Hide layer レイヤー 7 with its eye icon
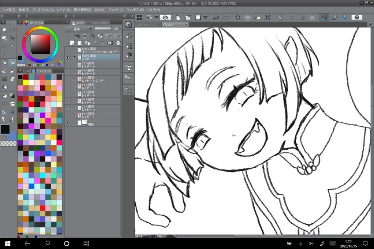The image size is (374, 249). point(68,57)
